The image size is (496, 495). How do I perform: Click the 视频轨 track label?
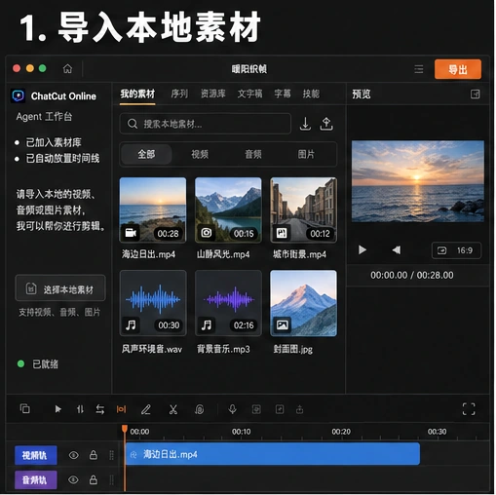tap(35, 455)
